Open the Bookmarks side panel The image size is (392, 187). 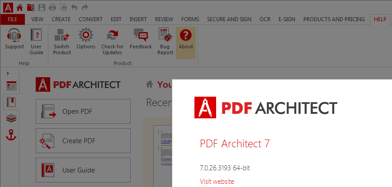11,102
